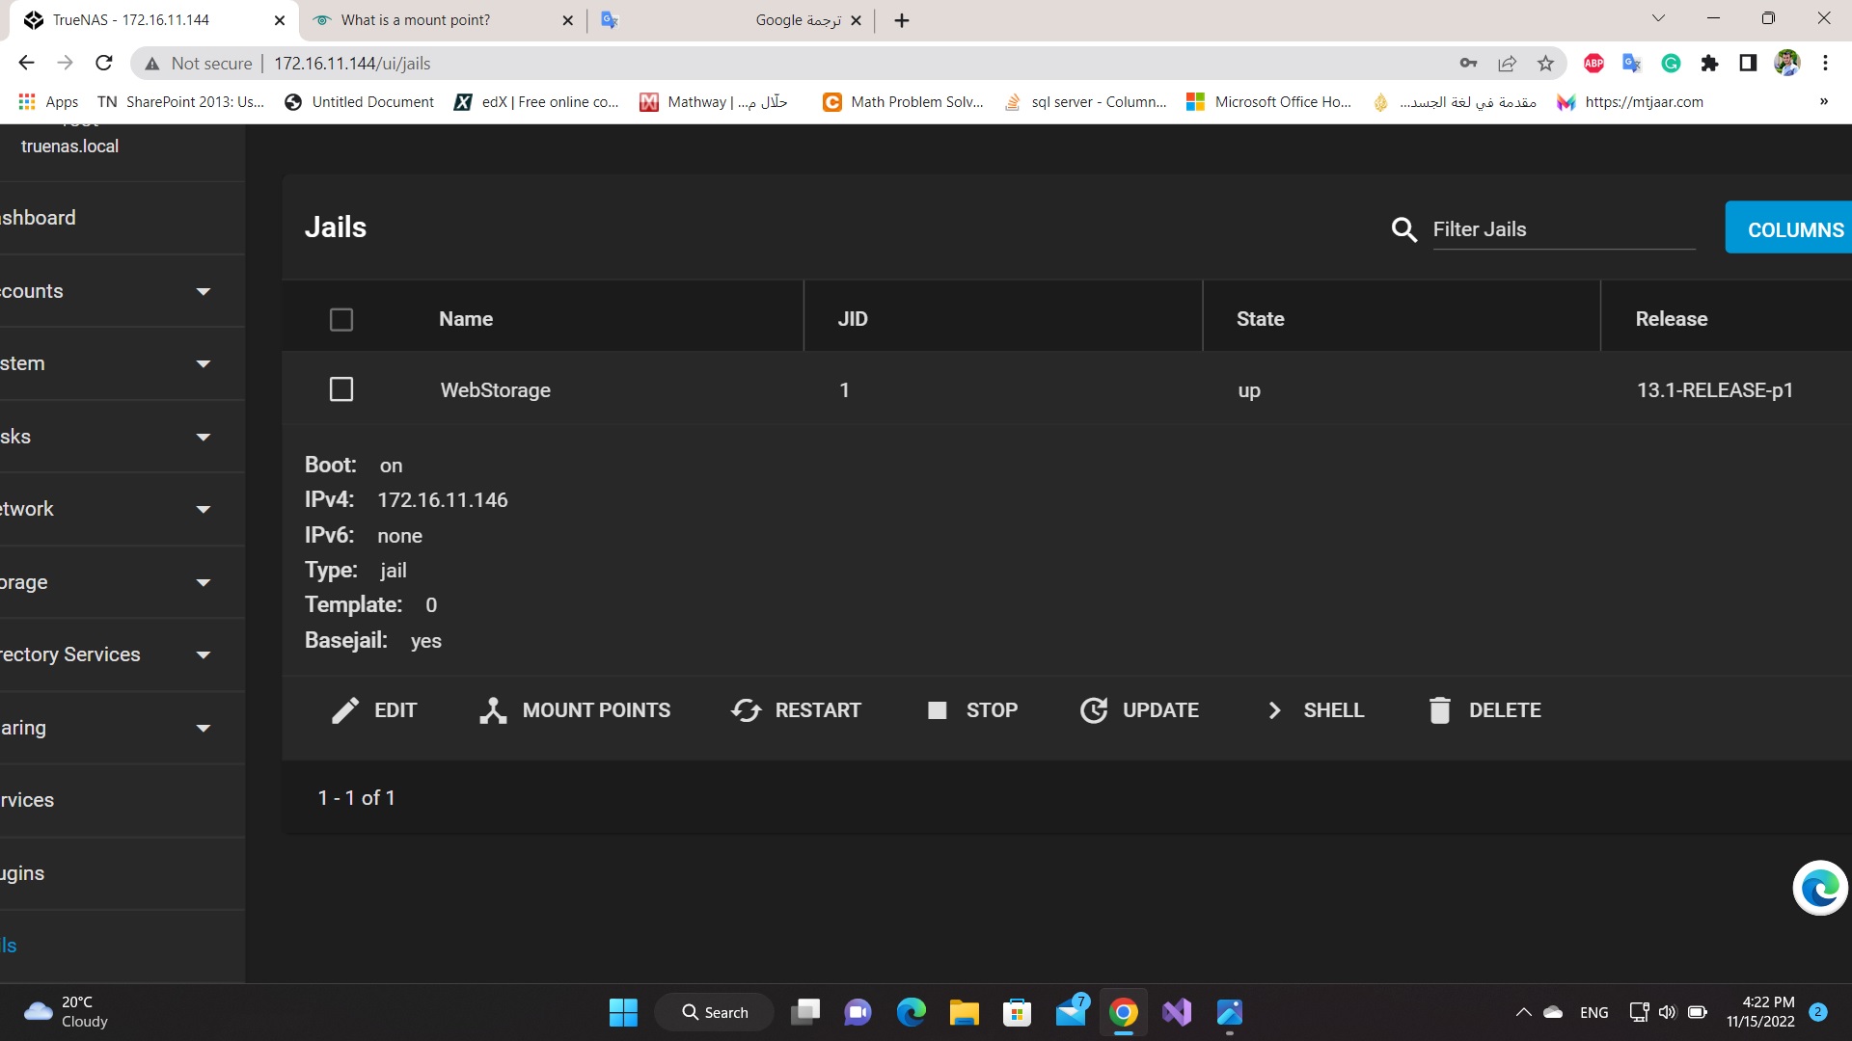Delete the WebStorage jail
The height and width of the screenshot is (1041, 1852).
pos(1484,710)
